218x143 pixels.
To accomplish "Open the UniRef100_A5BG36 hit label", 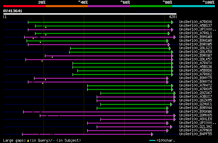I will [x=196, y=67].
